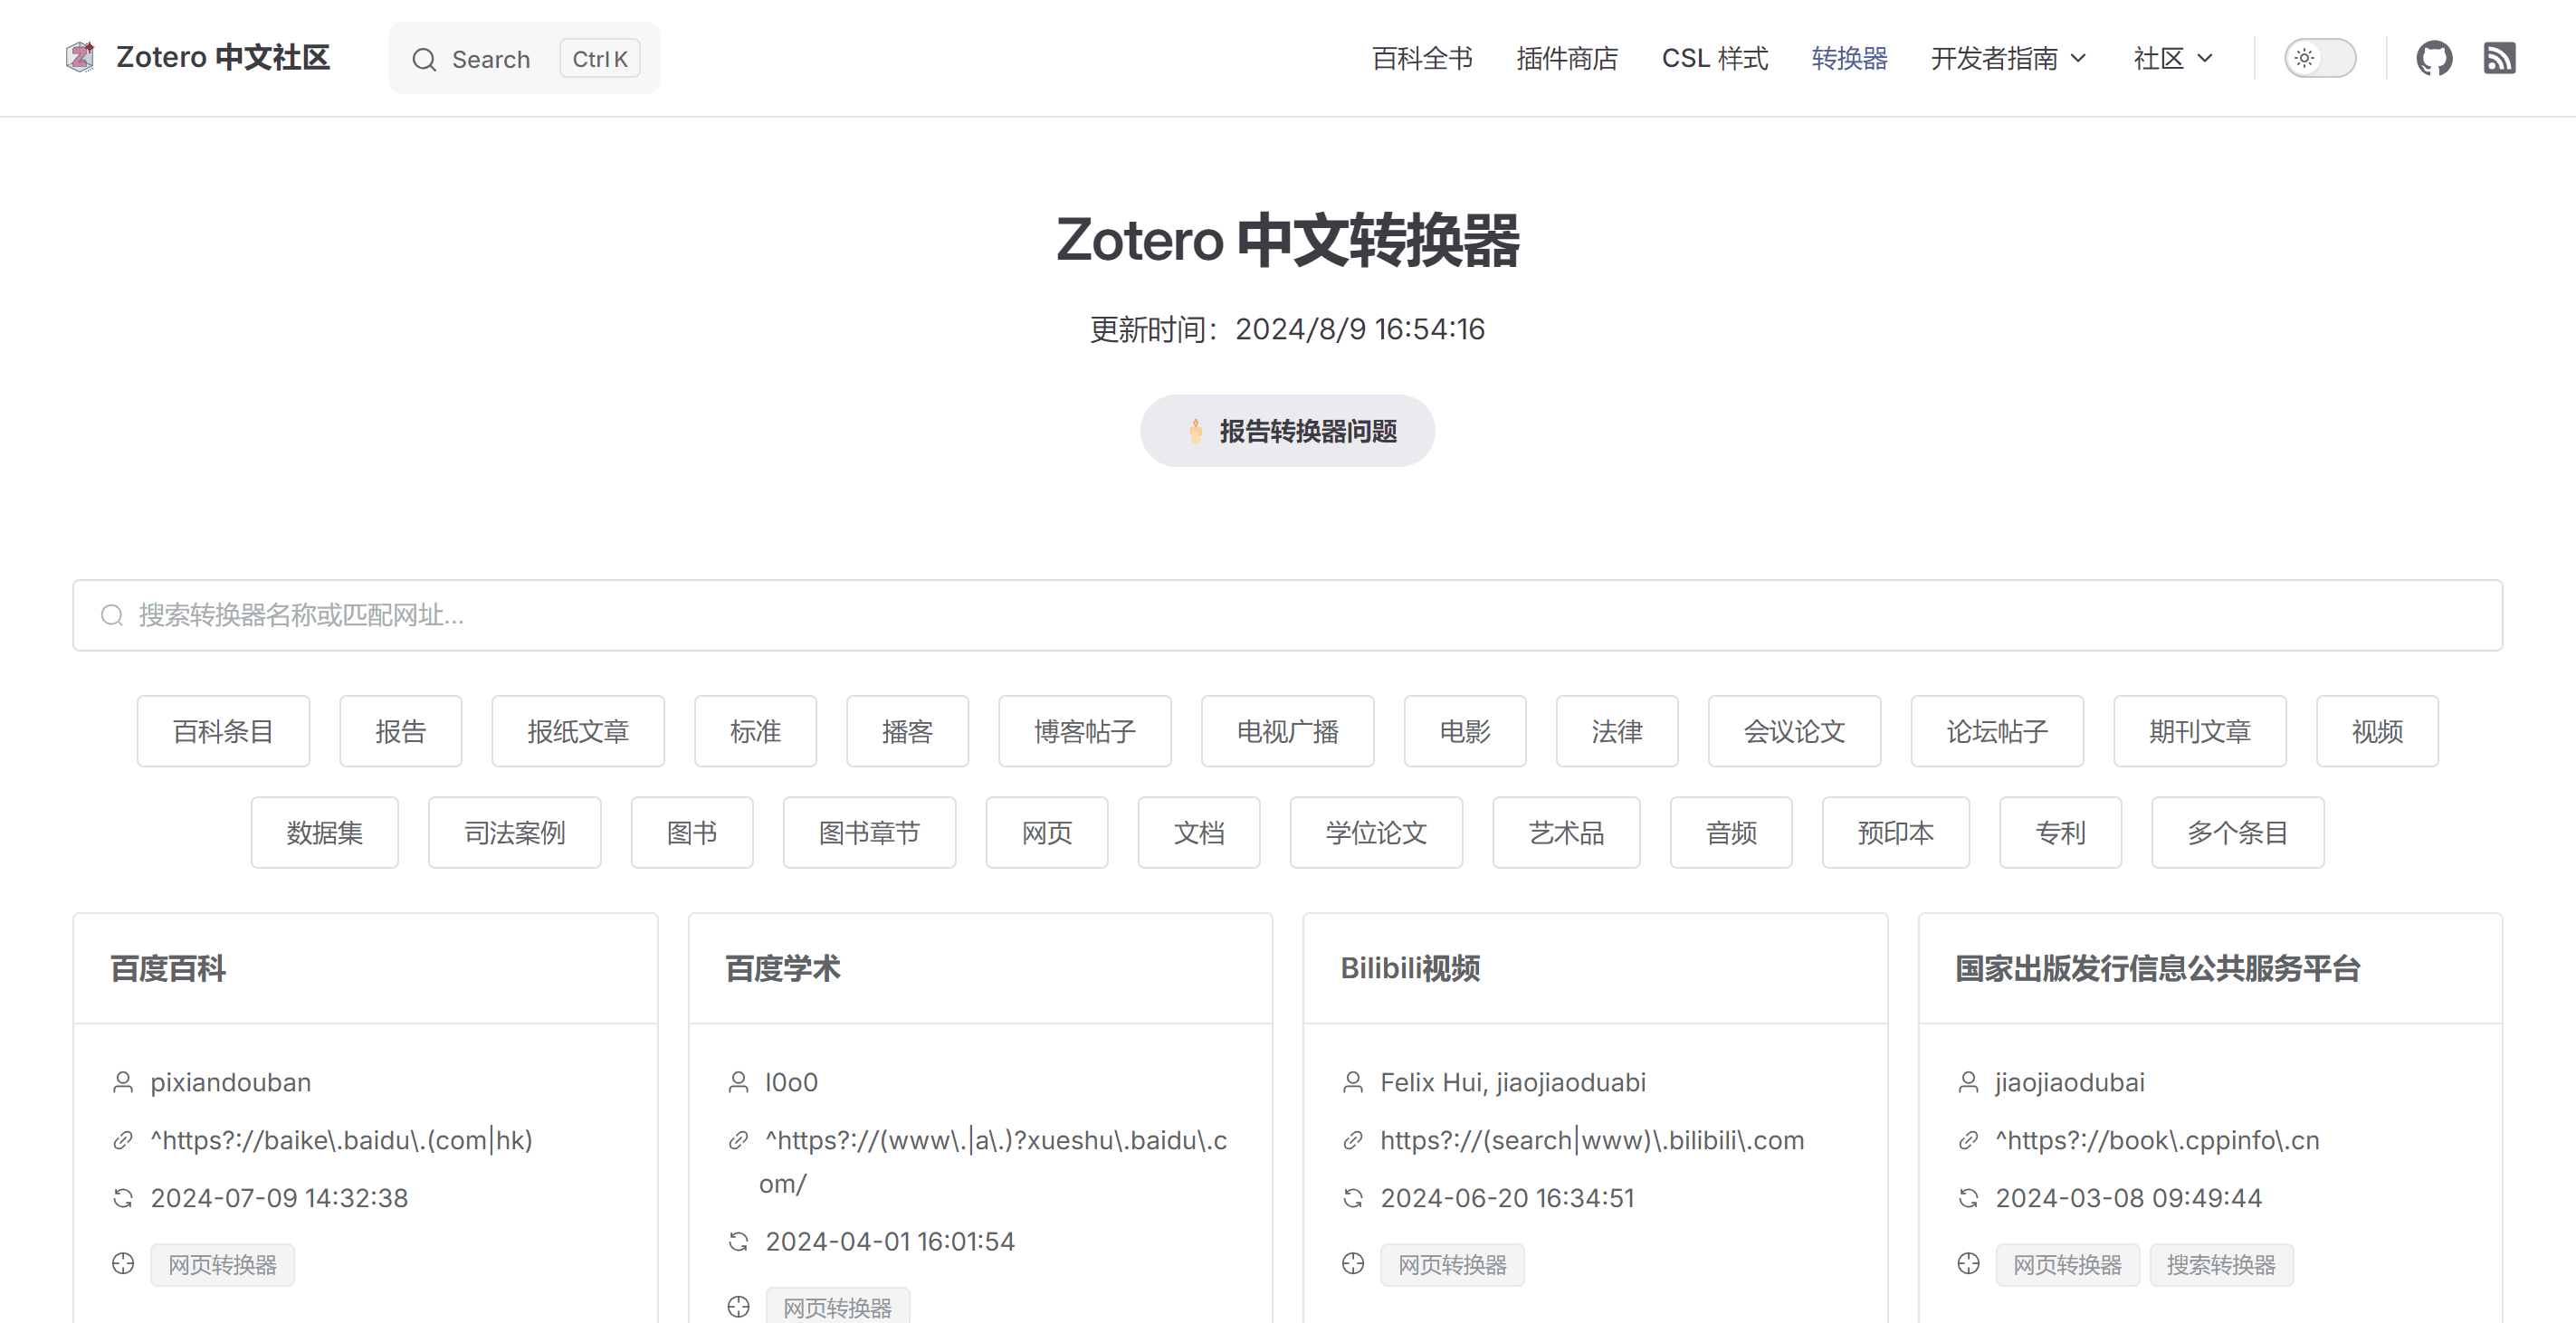Open the 百度百科 translator card title
Image resolution: width=2576 pixels, height=1323 pixels.
[168, 968]
